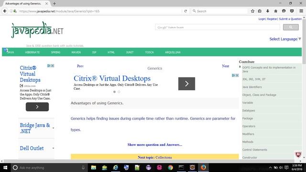
Task: Reload the page with the refresh icon
Action: click(186, 11)
